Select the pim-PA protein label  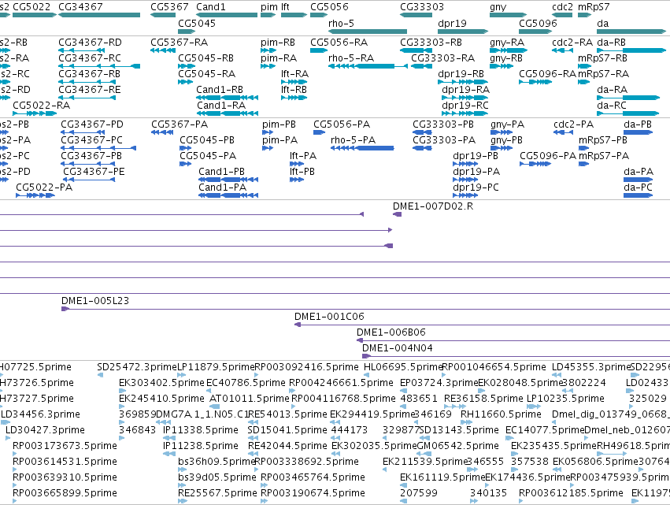279,140
